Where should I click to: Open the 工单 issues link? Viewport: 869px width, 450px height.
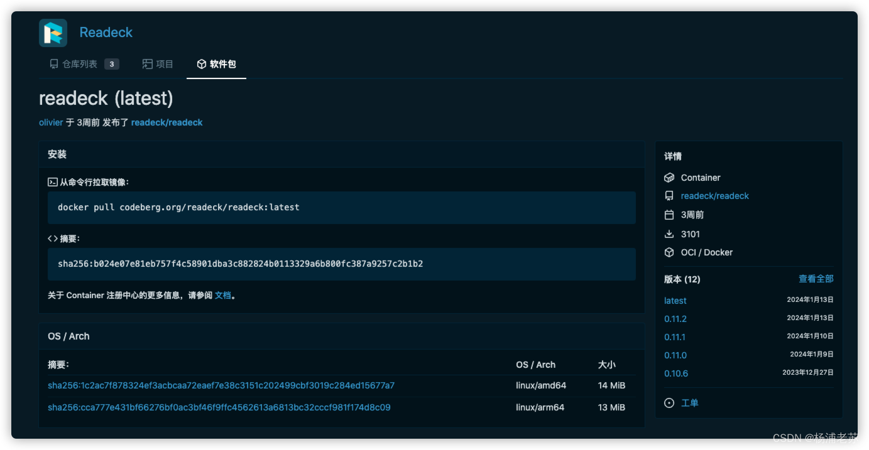(690, 403)
